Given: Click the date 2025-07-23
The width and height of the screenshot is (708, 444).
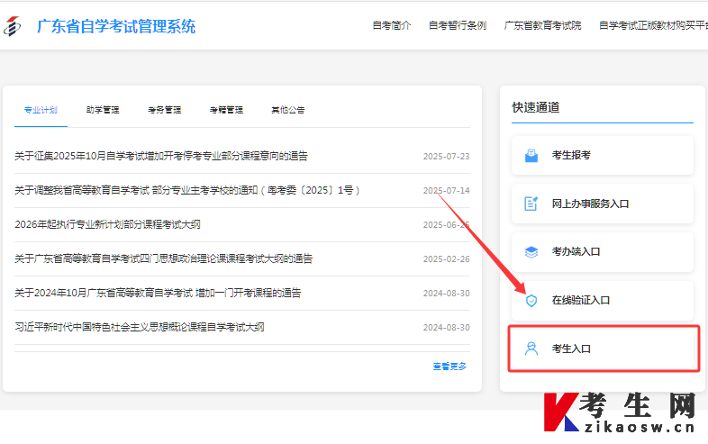Looking at the screenshot, I should tap(446, 157).
